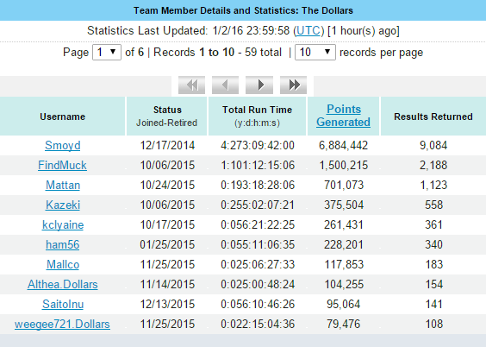Open the Mallco username link
Viewport: 486px width, 347px height.
coord(63,264)
